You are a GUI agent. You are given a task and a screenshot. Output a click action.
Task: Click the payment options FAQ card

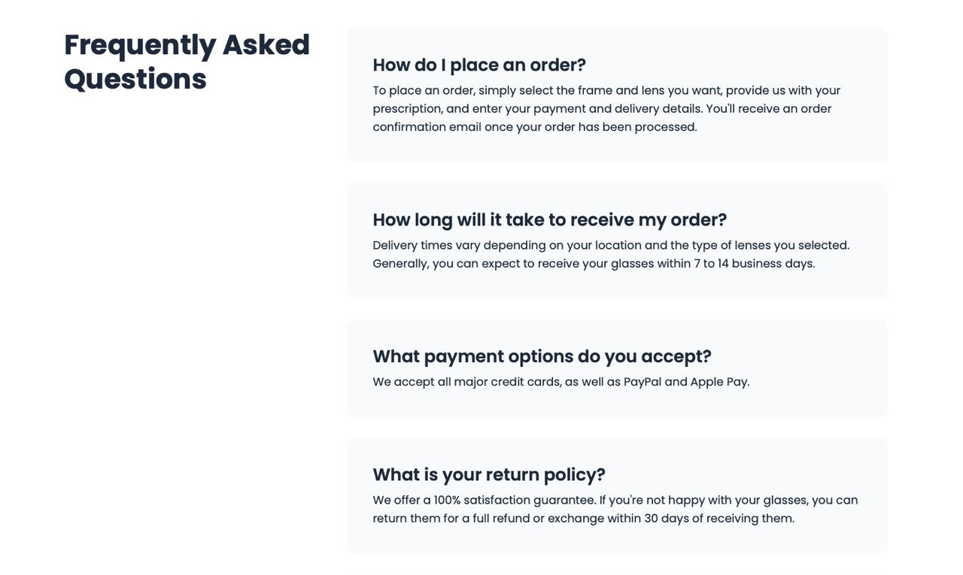(617, 368)
